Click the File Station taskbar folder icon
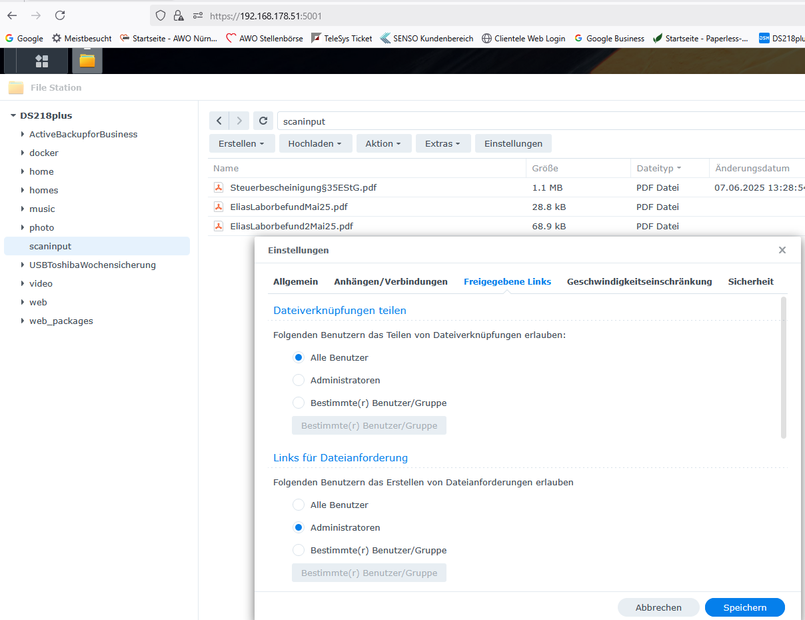The height and width of the screenshot is (620, 805). [x=87, y=61]
